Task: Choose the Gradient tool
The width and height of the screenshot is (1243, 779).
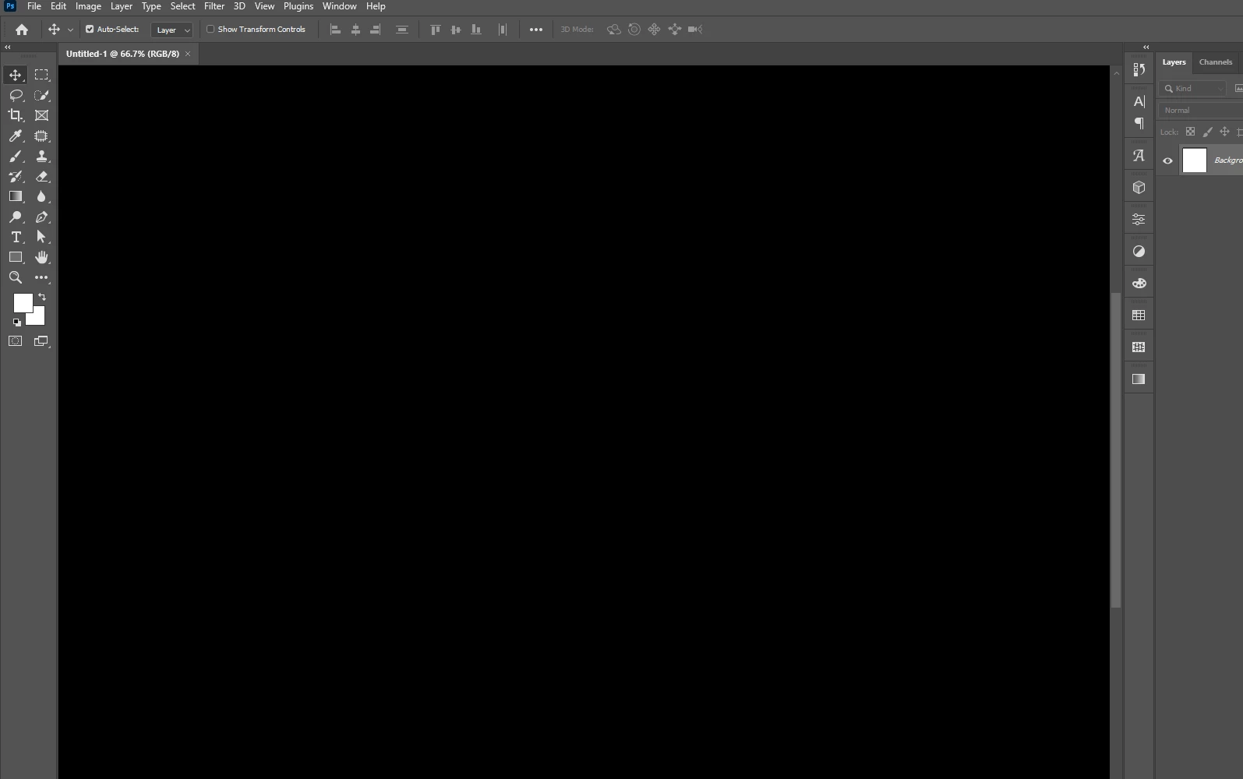Action: point(16,196)
